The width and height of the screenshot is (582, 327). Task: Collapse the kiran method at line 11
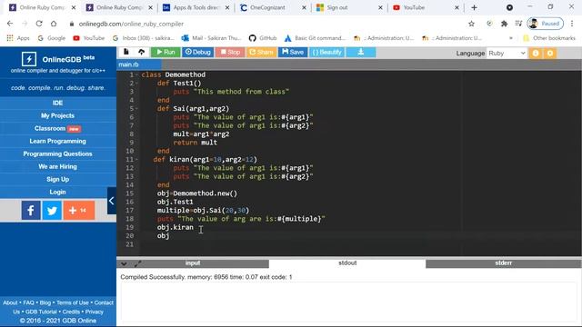(136, 160)
